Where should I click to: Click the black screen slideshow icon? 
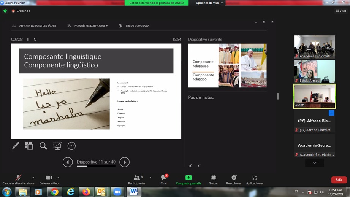click(x=57, y=146)
